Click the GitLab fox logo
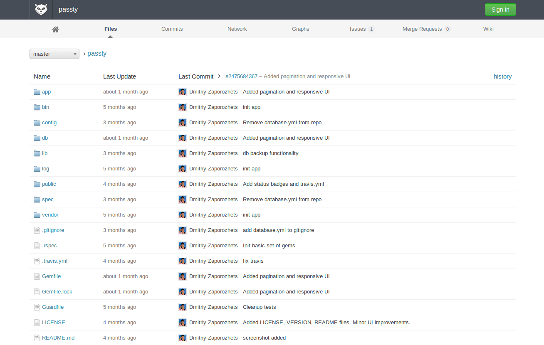This screenshot has height=345, width=544. point(40,9)
